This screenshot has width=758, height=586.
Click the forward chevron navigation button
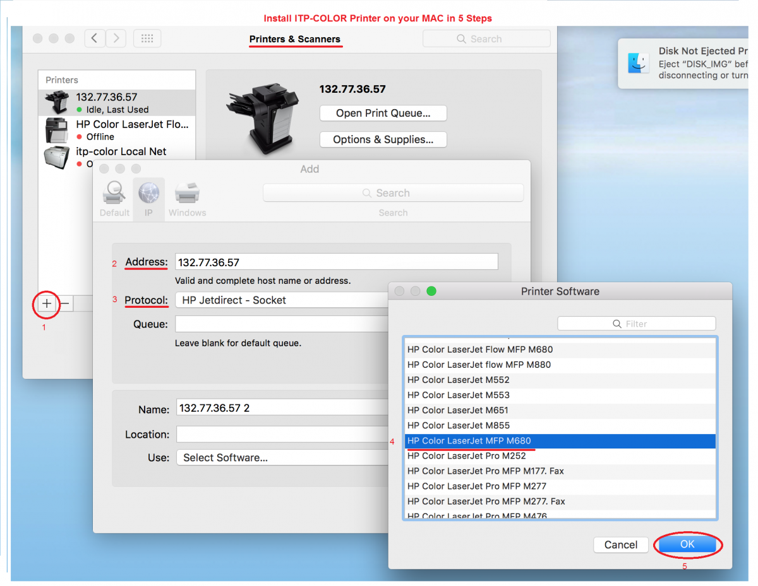(x=116, y=38)
